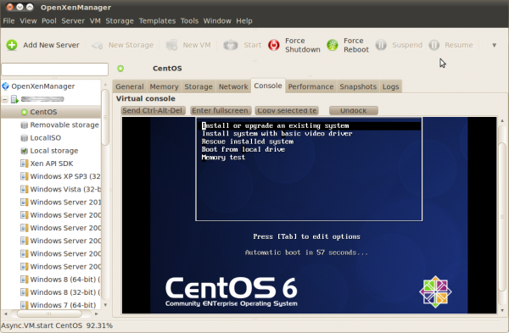Switch to the Network tab
The image size is (509, 333).
click(233, 86)
